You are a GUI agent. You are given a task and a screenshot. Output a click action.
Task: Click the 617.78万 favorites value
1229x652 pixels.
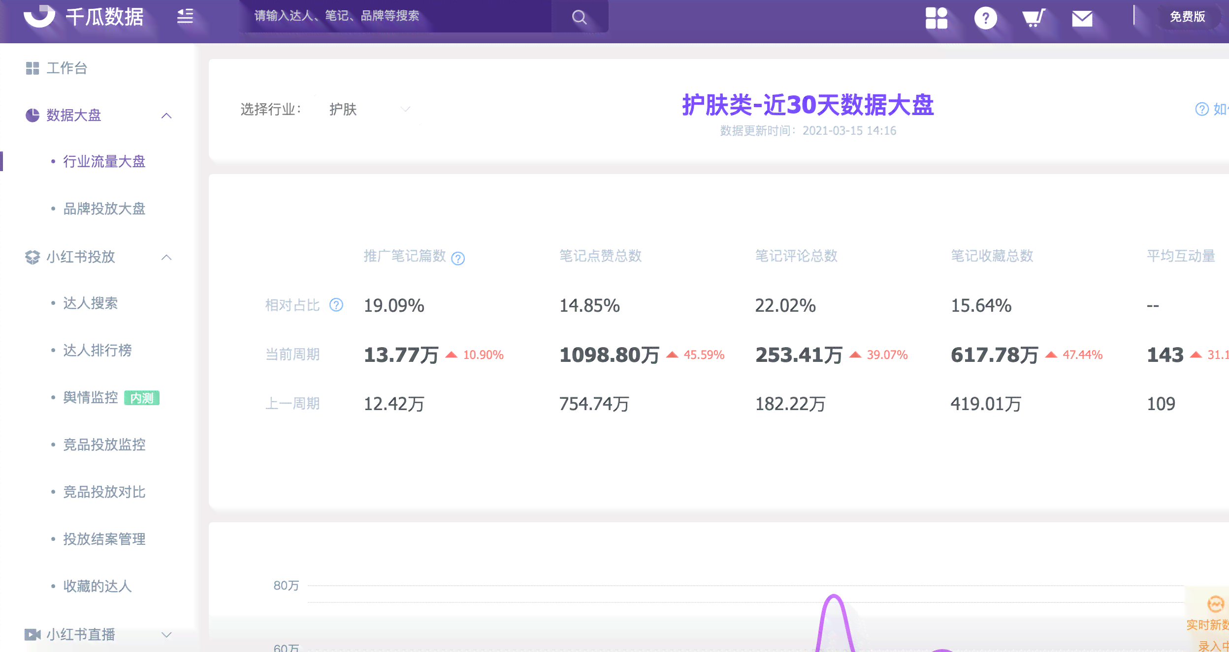pos(994,355)
